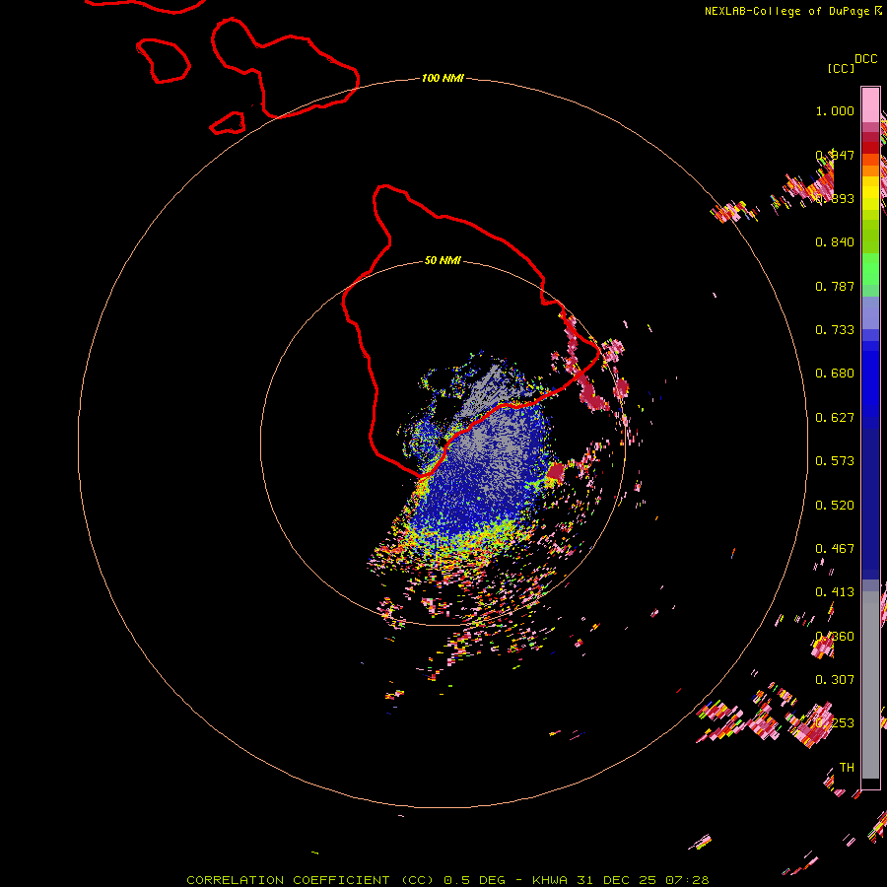This screenshot has height=887, width=887.
Task: Pick the large gray swatch of the color bar
Action: pyautogui.click(x=870, y=690)
